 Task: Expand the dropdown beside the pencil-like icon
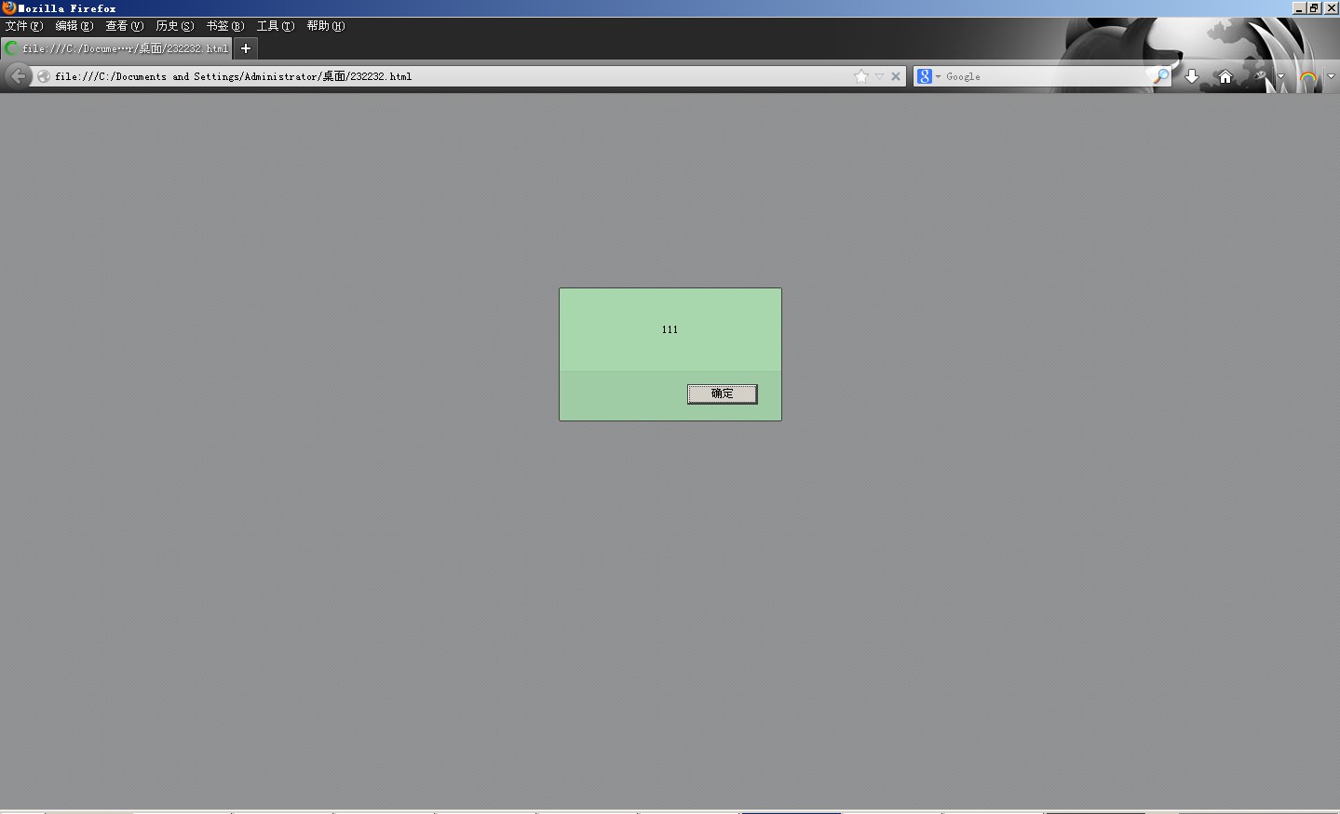1281,76
